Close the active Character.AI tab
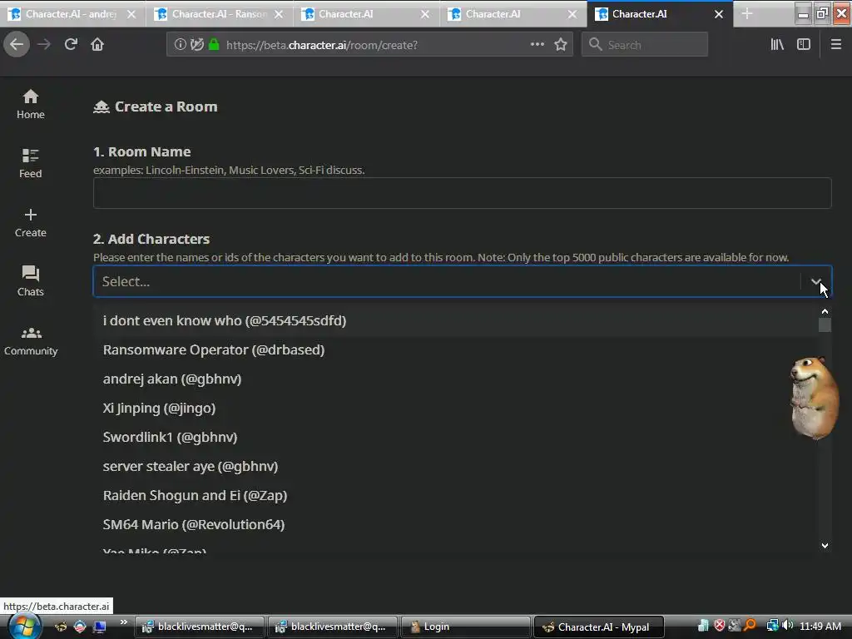852x639 pixels. (x=719, y=15)
